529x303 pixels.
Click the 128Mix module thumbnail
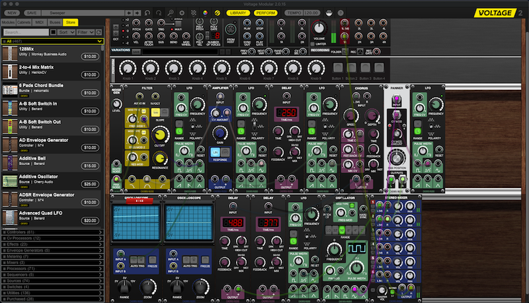coord(10,53)
